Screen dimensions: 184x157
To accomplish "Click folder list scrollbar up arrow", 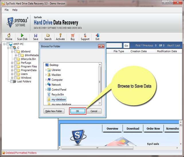I will [100, 65].
